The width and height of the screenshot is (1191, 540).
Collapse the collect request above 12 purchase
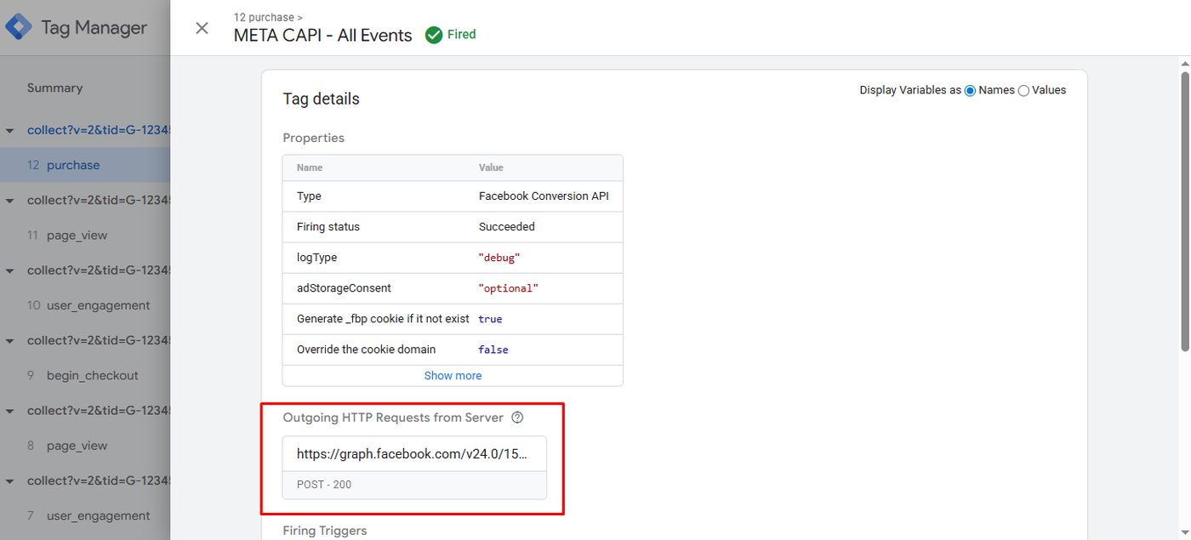click(x=10, y=131)
